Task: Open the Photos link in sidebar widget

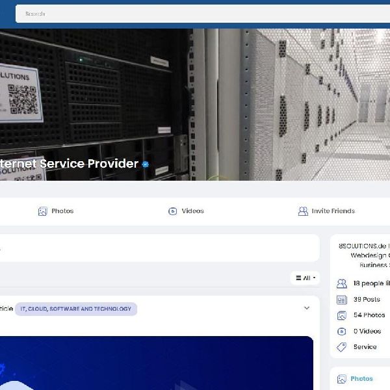Action: point(362,379)
